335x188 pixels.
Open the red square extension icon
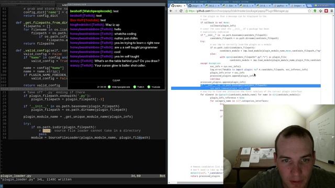[x=326, y=11]
